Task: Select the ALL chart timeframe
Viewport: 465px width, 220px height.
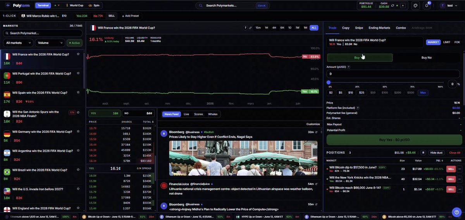Action: (x=314, y=28)
